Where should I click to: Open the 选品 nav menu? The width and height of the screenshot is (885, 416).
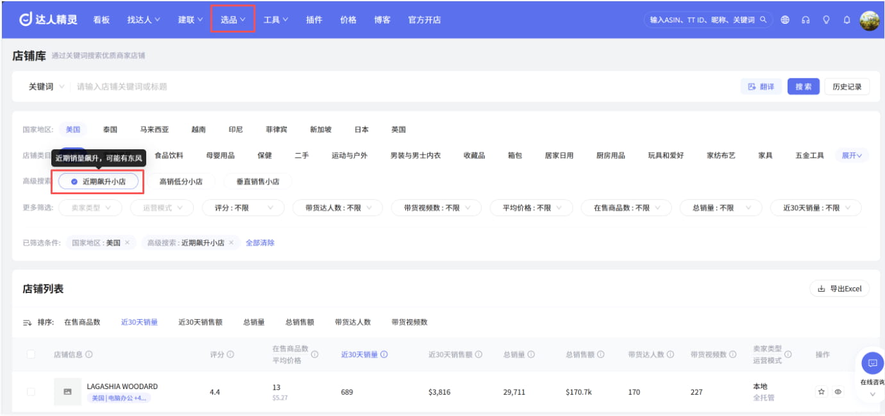pyautogui.click(x=233, y=20)
